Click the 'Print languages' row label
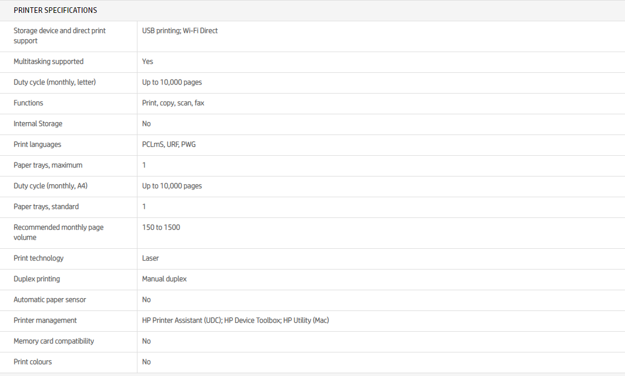The width and height of the screenshot is (625, 376). pyautogui.click(x=37, y=145)
